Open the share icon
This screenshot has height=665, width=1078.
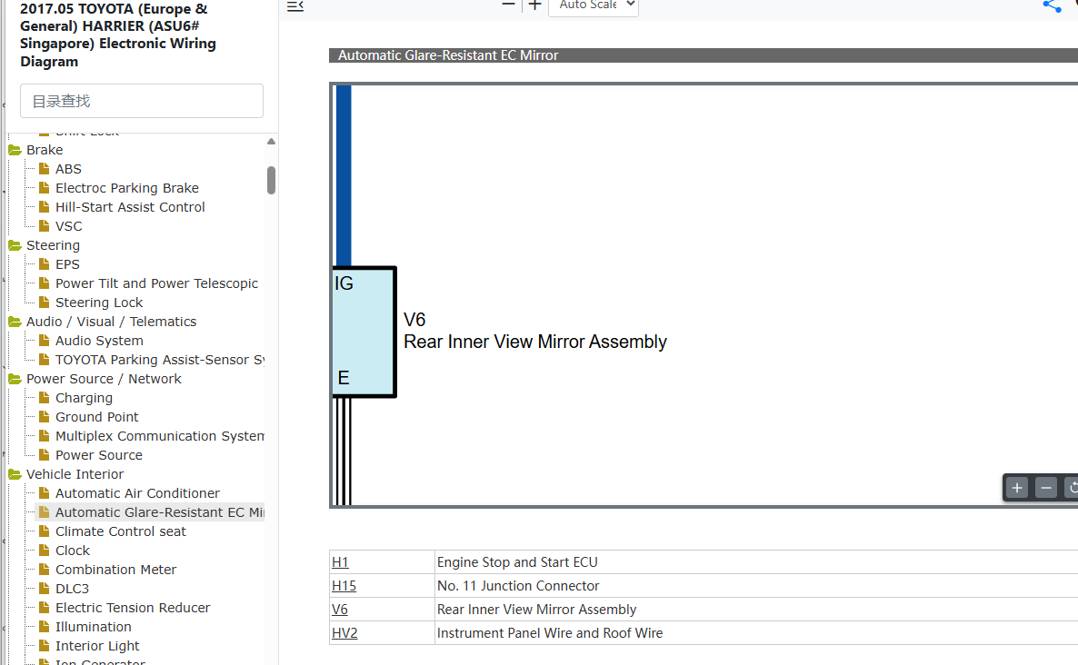1052,6
